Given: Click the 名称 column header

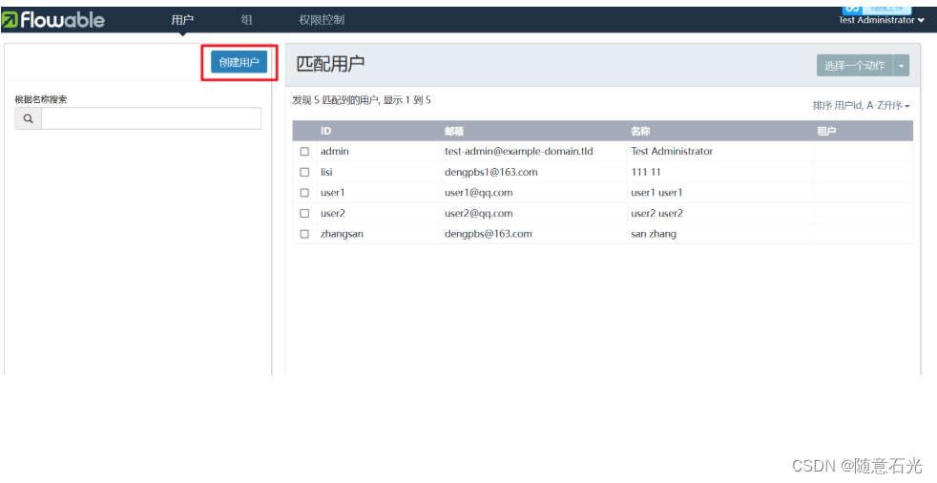Looking at the screenshot, I should (640, 131).
